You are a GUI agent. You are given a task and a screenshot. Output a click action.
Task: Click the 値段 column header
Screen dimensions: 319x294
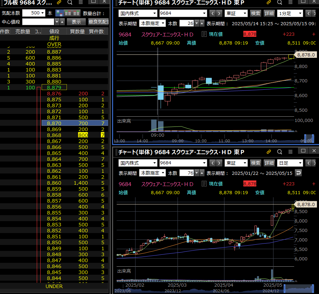point(54,32)
